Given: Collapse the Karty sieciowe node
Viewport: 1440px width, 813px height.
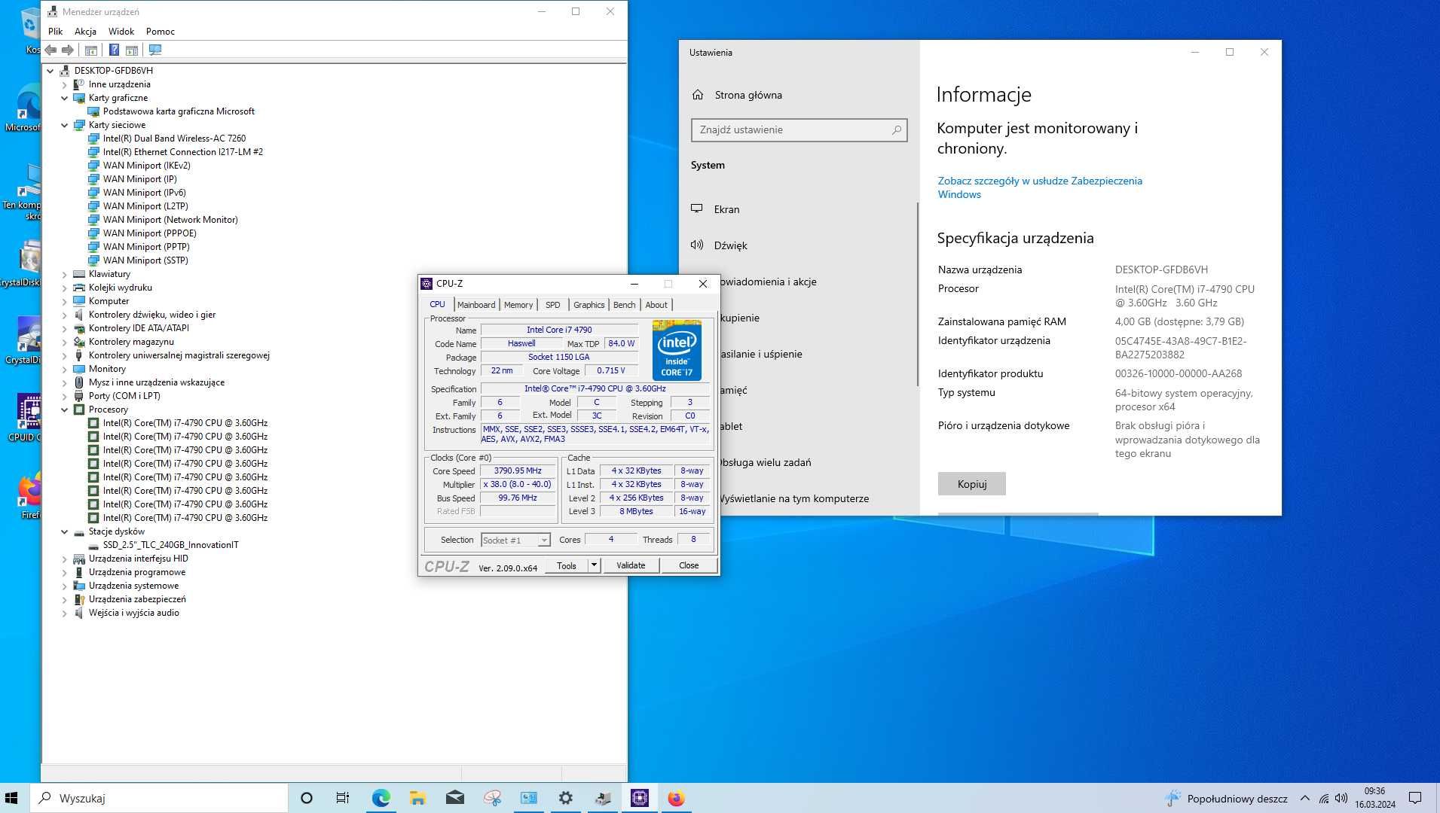Looking at the screenshot, I should point(65,125).
